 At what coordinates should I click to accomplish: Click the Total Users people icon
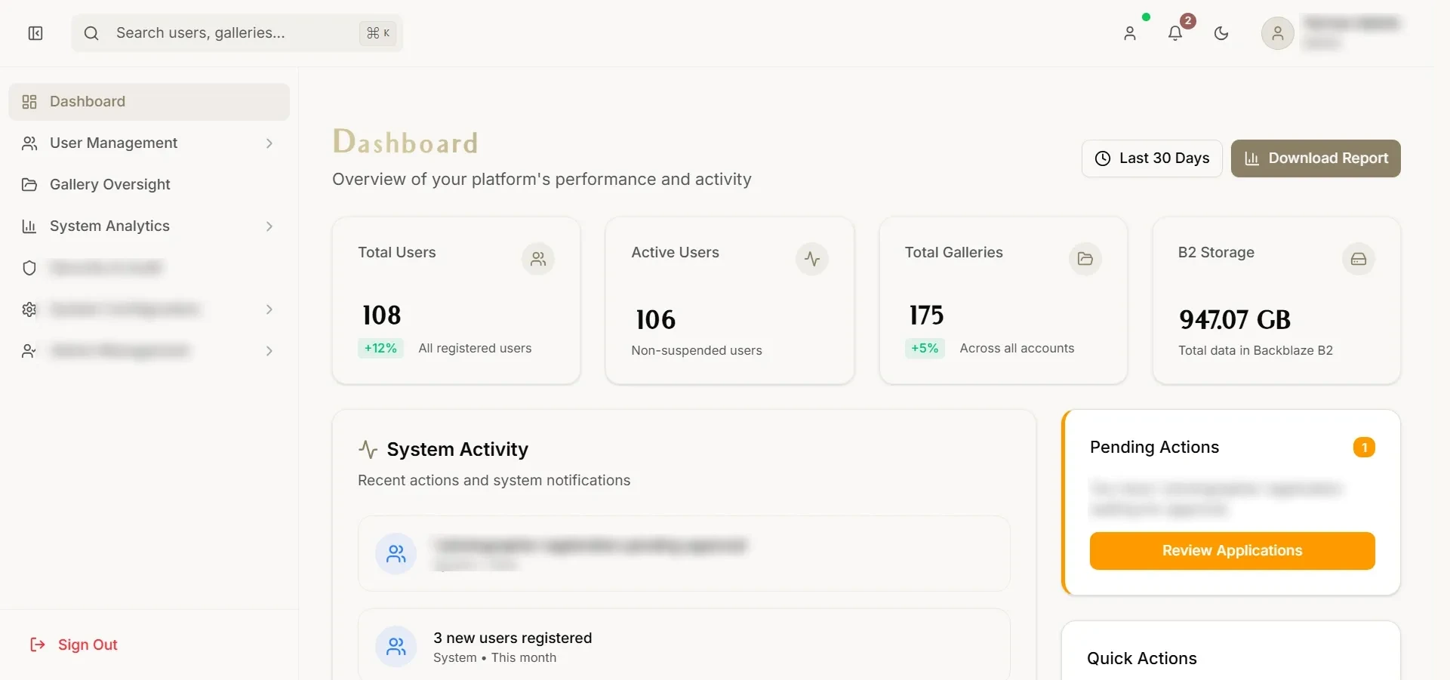click(x=538, y=259)
